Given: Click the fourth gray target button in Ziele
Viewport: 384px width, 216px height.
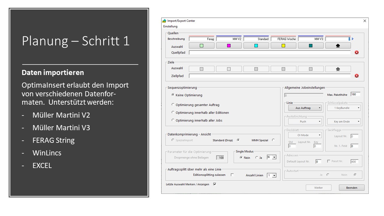Looking at the screenshot, I should click(x=283, y=69).
